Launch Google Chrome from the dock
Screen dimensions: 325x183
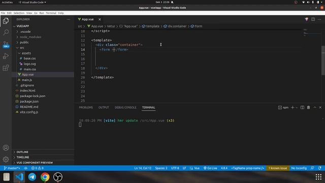45,177
